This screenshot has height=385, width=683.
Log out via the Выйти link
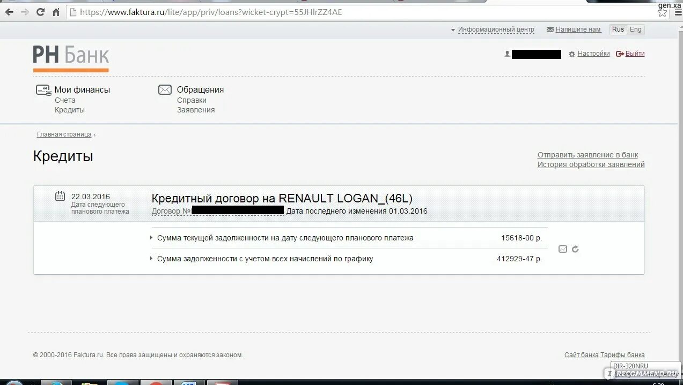coord(635,54)
